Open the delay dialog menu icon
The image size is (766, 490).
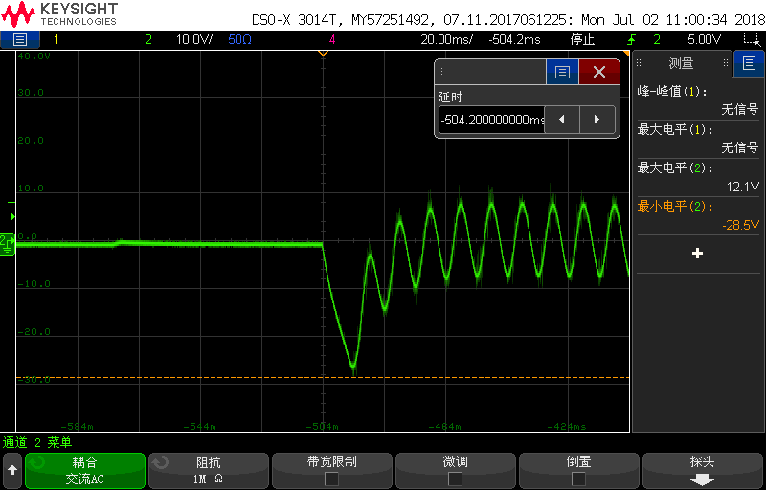click(x=562, y=72)
